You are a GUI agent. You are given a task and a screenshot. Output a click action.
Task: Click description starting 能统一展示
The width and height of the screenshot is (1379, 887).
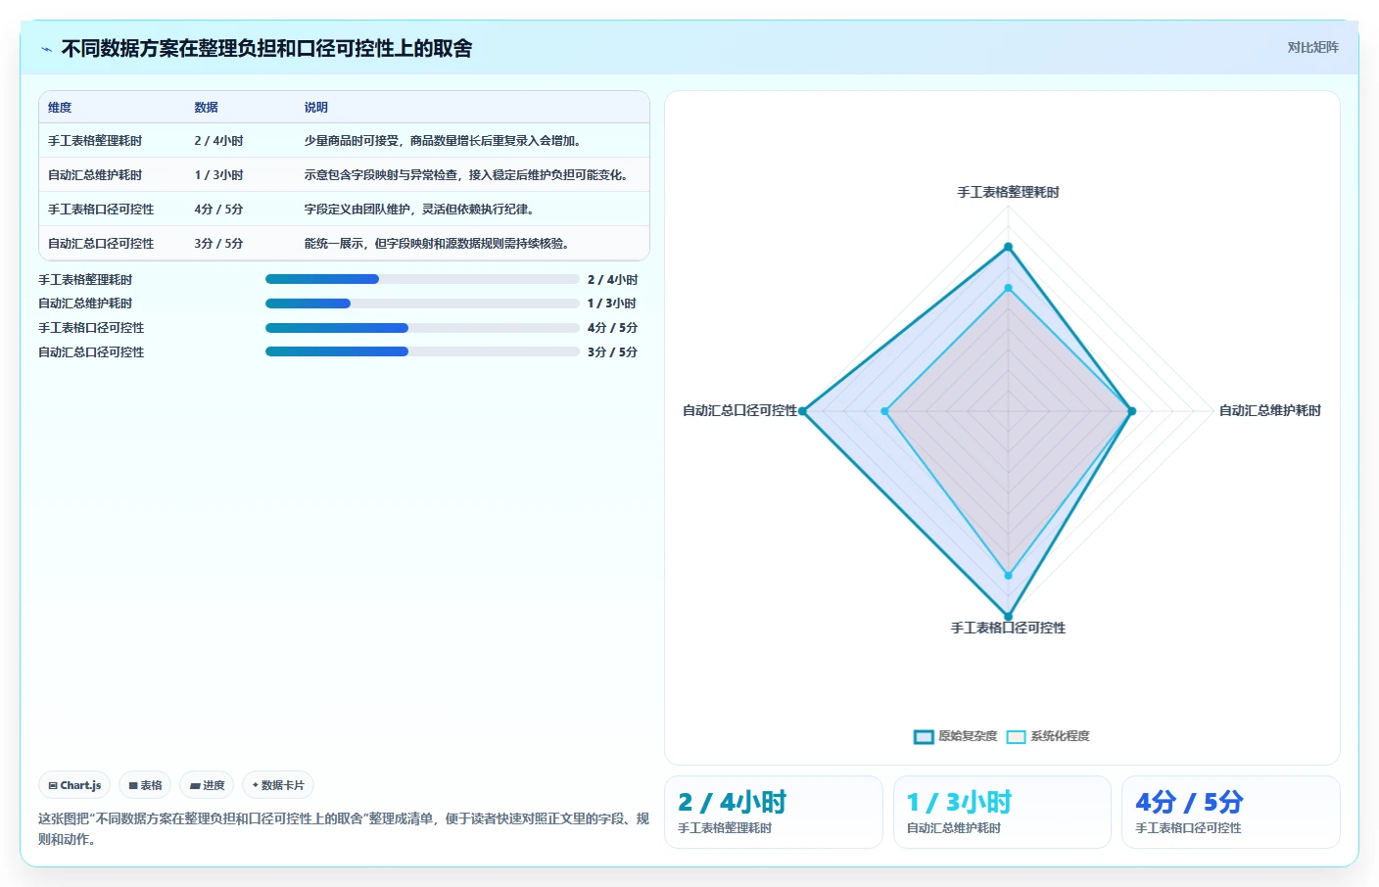point(439,244)
